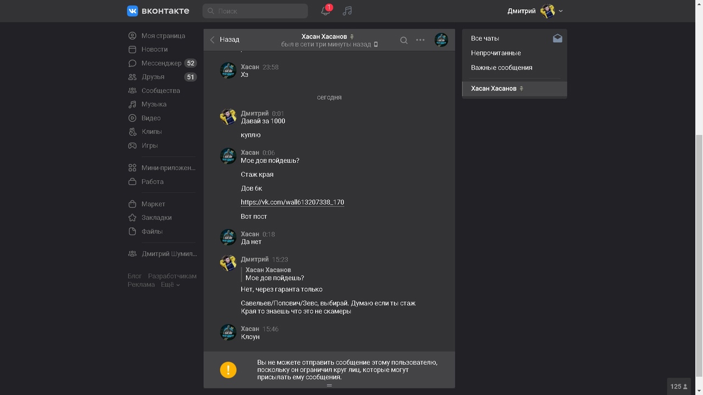Open the notifications bell icon
Viewport: 703px width, 395px height.
[326, 11]
